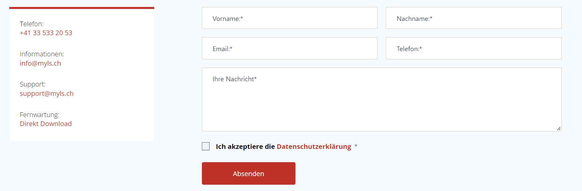The width and height of the screenshot is (582, 191).
Task: Click the "Fernwartung:" heading
Action: click(x=39, y=115)
